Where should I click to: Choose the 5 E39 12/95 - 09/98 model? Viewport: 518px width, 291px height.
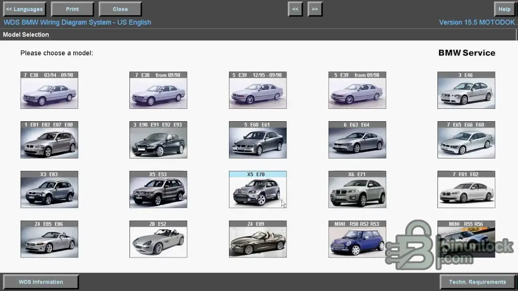pyautogui.click(x=258, y=90)
